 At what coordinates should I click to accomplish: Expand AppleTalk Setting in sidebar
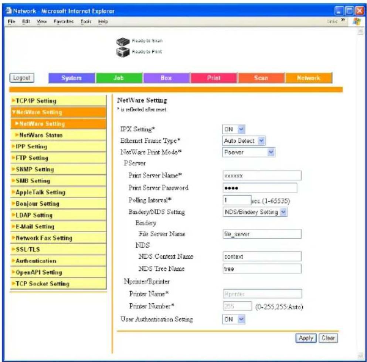click(58, 192)
